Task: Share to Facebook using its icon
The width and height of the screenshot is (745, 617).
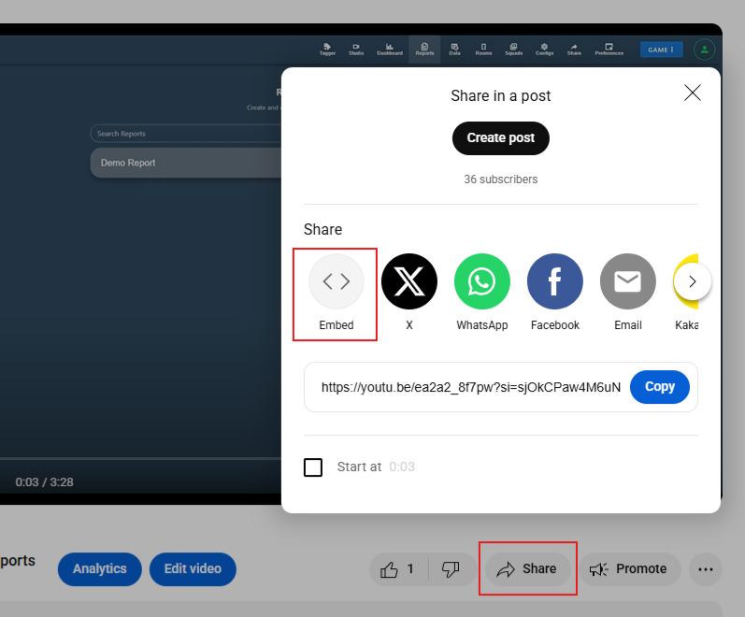Action: (554, 281)
